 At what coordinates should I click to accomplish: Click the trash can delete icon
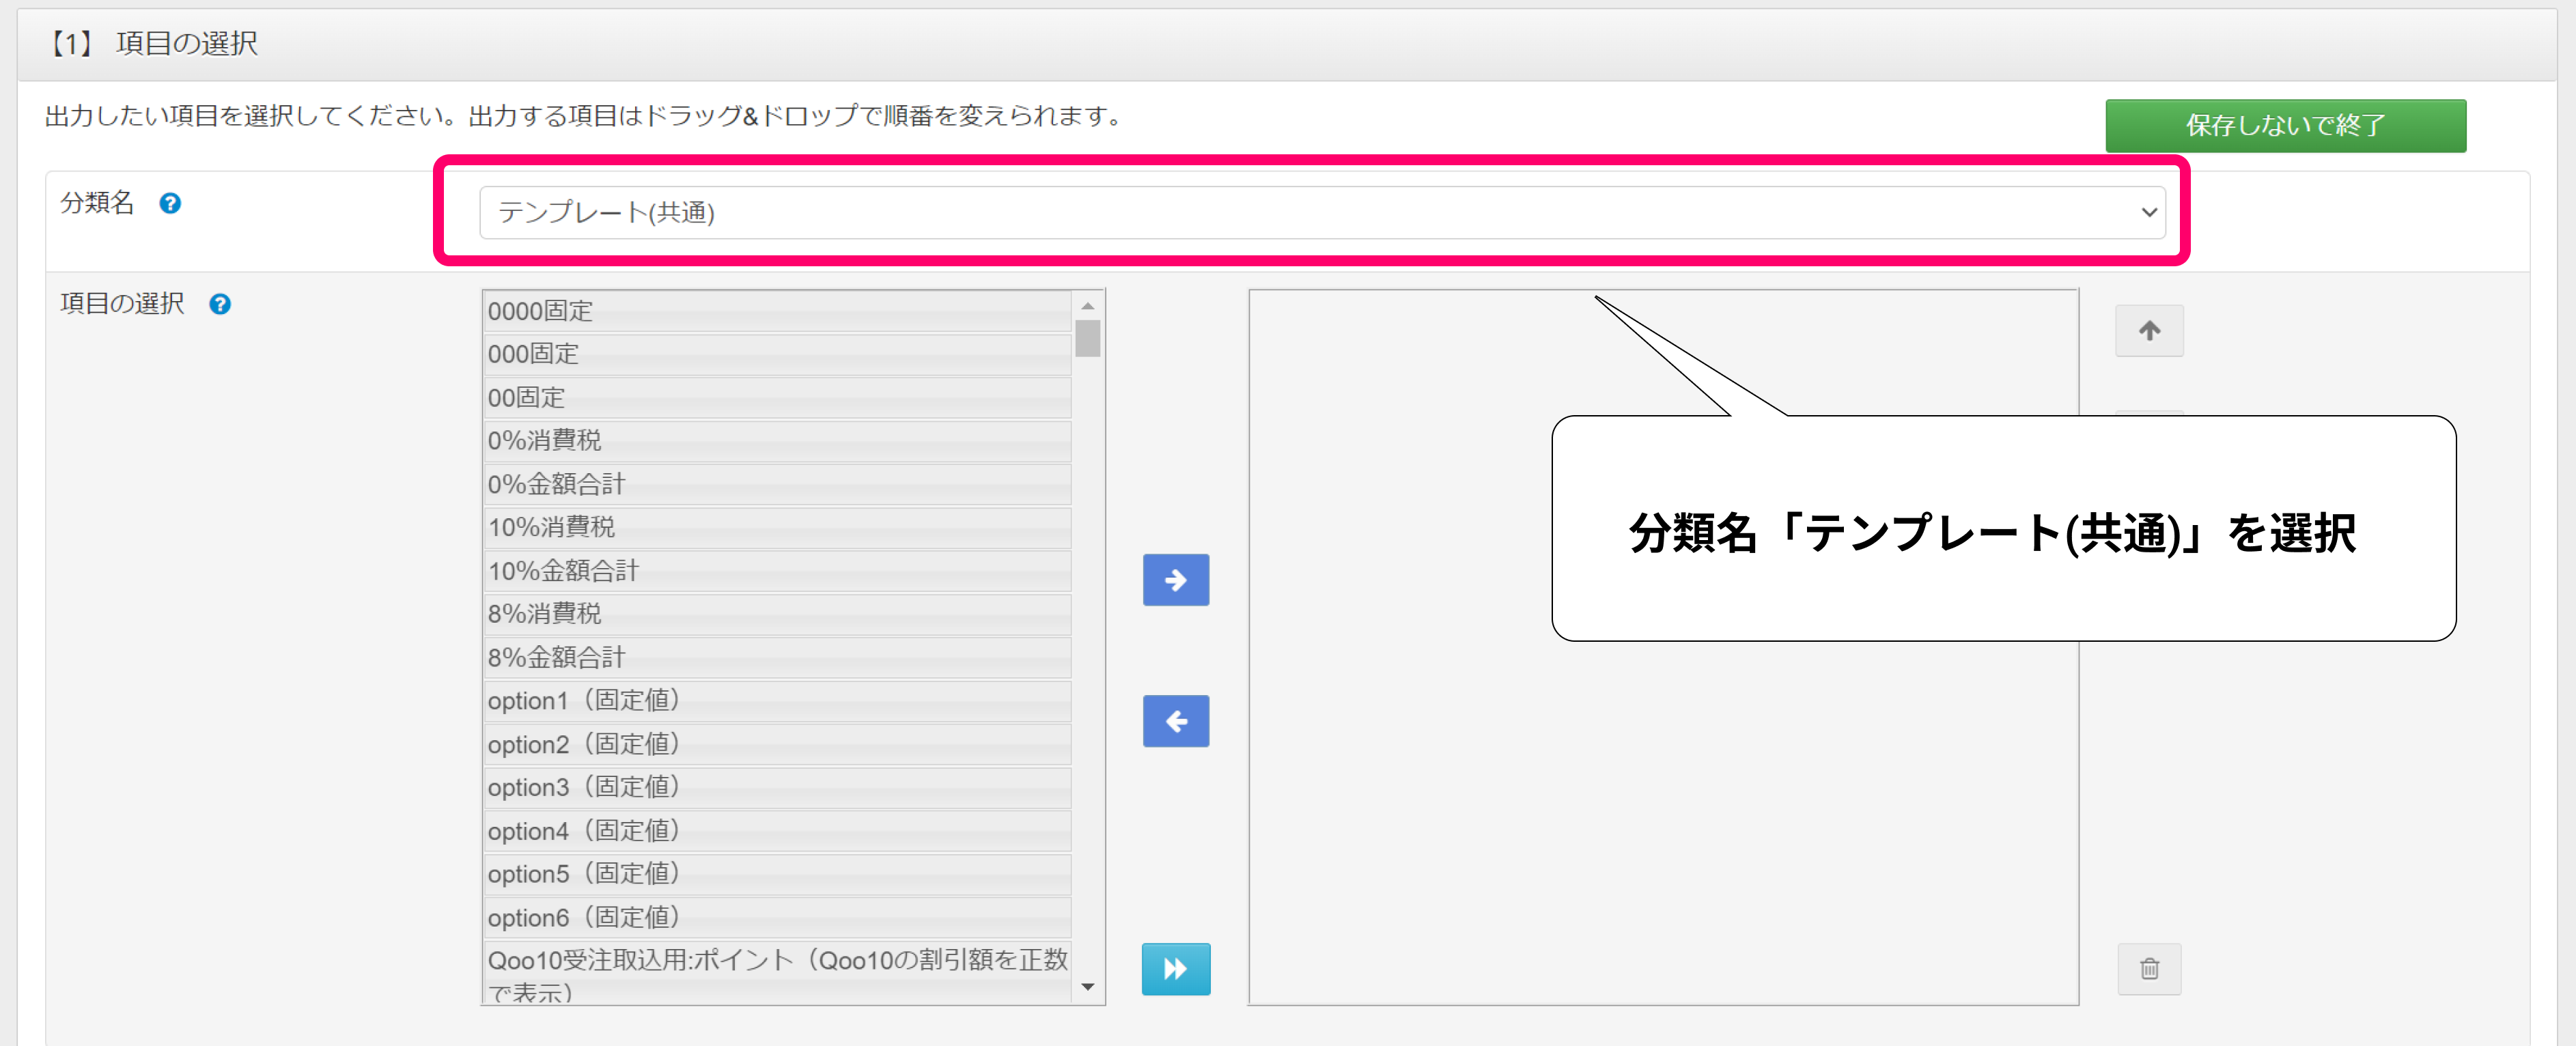click(x=2148, y=968)
